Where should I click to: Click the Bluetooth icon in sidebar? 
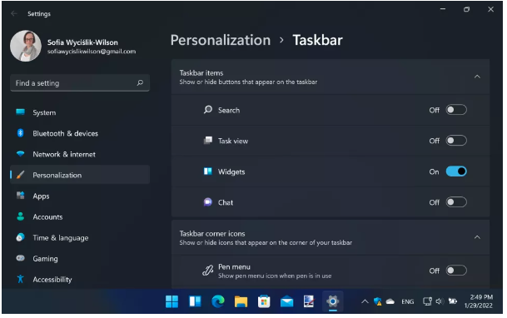pyautogui.click(x=20, y=133)
